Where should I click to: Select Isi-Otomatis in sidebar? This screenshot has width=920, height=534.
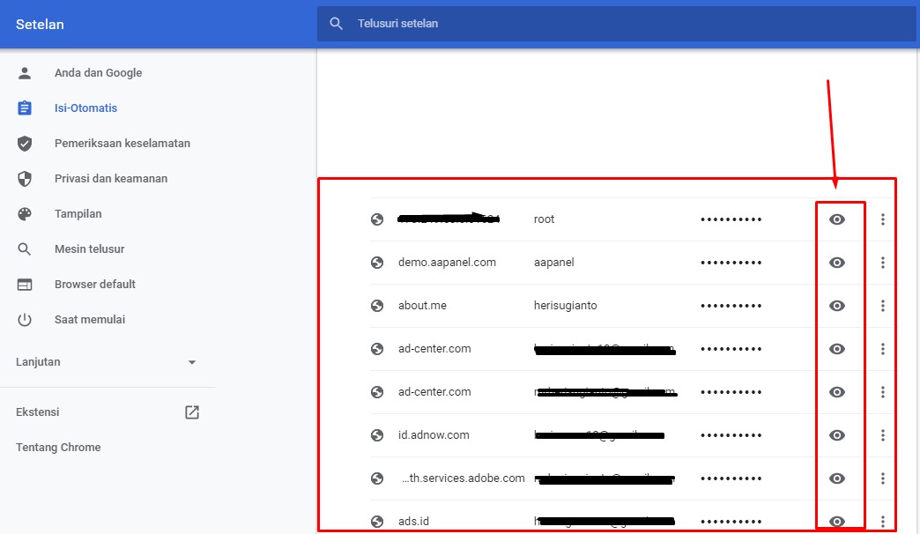pyautogui.click(x=85, y=108)
